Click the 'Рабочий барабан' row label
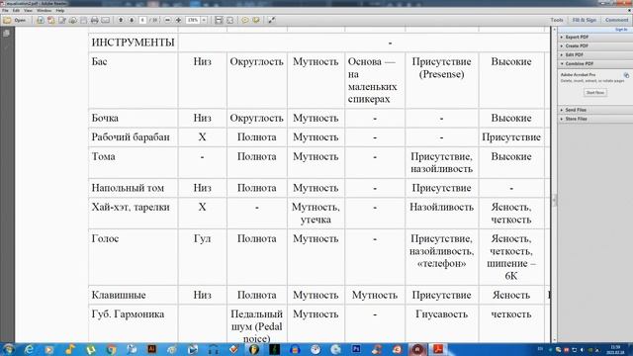633x356 pixels. (131, 137)
